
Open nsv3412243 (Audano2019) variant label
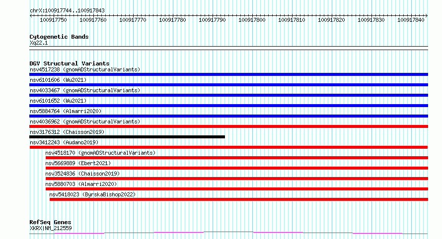tap(64, 142)
